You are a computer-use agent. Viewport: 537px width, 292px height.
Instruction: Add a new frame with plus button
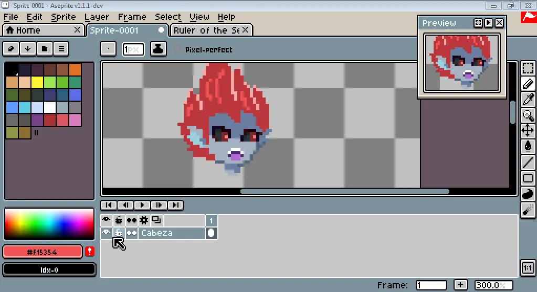coord(461,285)
